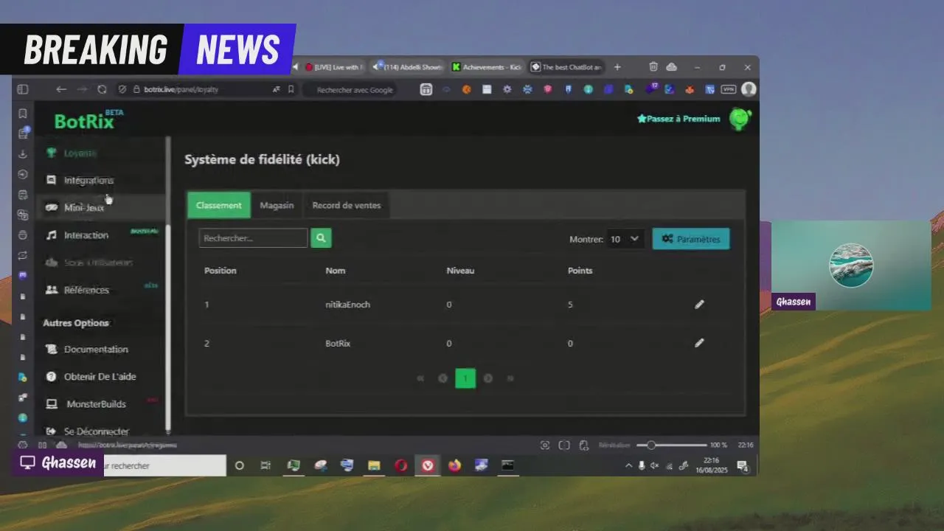Open File Explorer from the taskbar
This screenshot has width=944, height=531.
(374, 465)
